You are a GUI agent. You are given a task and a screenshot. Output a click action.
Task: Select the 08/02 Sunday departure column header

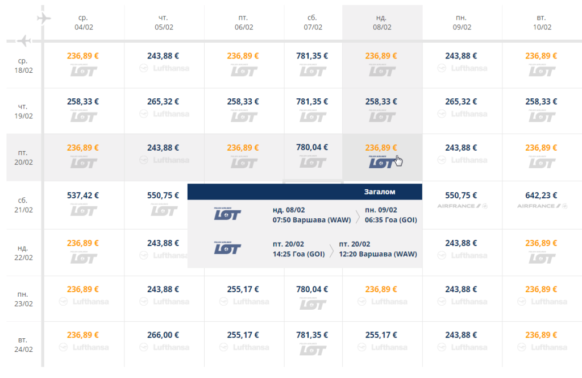click(383, 22)
